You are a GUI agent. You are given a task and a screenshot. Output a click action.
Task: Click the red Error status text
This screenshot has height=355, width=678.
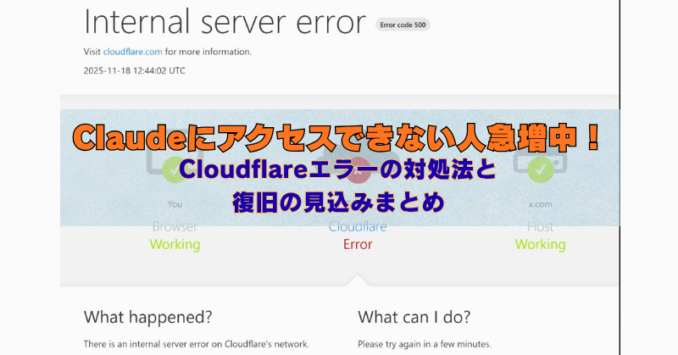357,244
